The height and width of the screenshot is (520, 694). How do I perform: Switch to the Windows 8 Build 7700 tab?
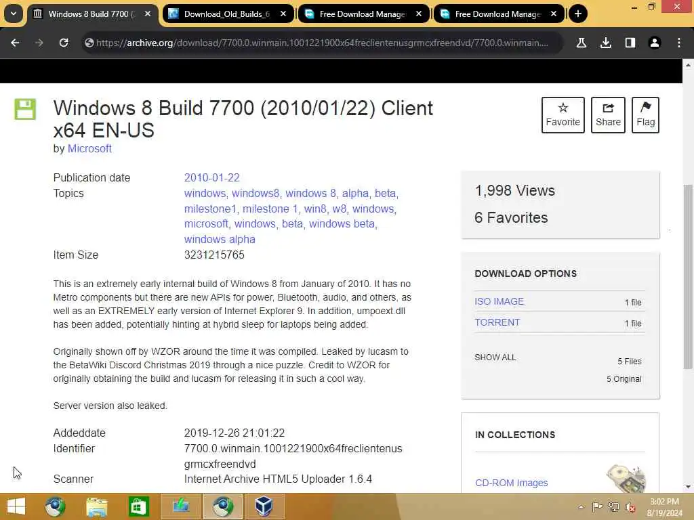[93, 14]
